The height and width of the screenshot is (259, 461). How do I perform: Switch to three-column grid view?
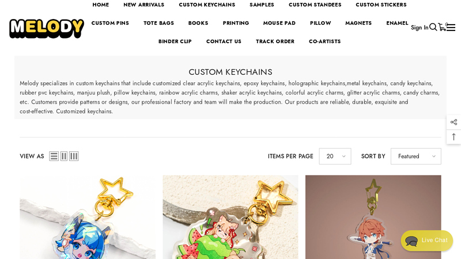(x=74, y=156)
